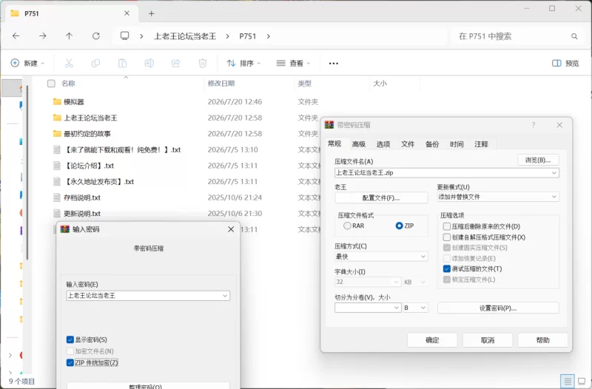The width and height of the screenshot is (592, 389).
Task: Open the 更新模式 dropdown
Action: (498, 197)
